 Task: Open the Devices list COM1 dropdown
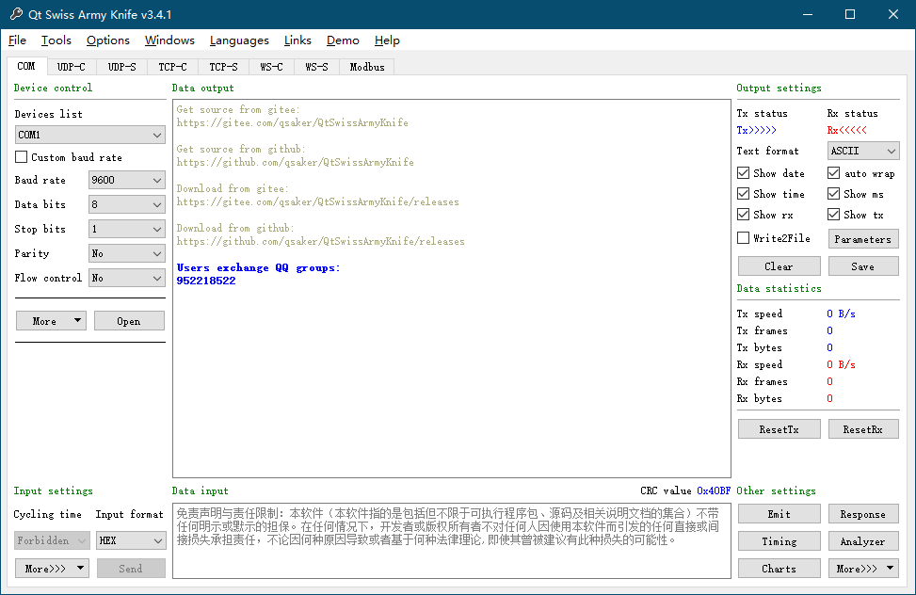[90, 135]
